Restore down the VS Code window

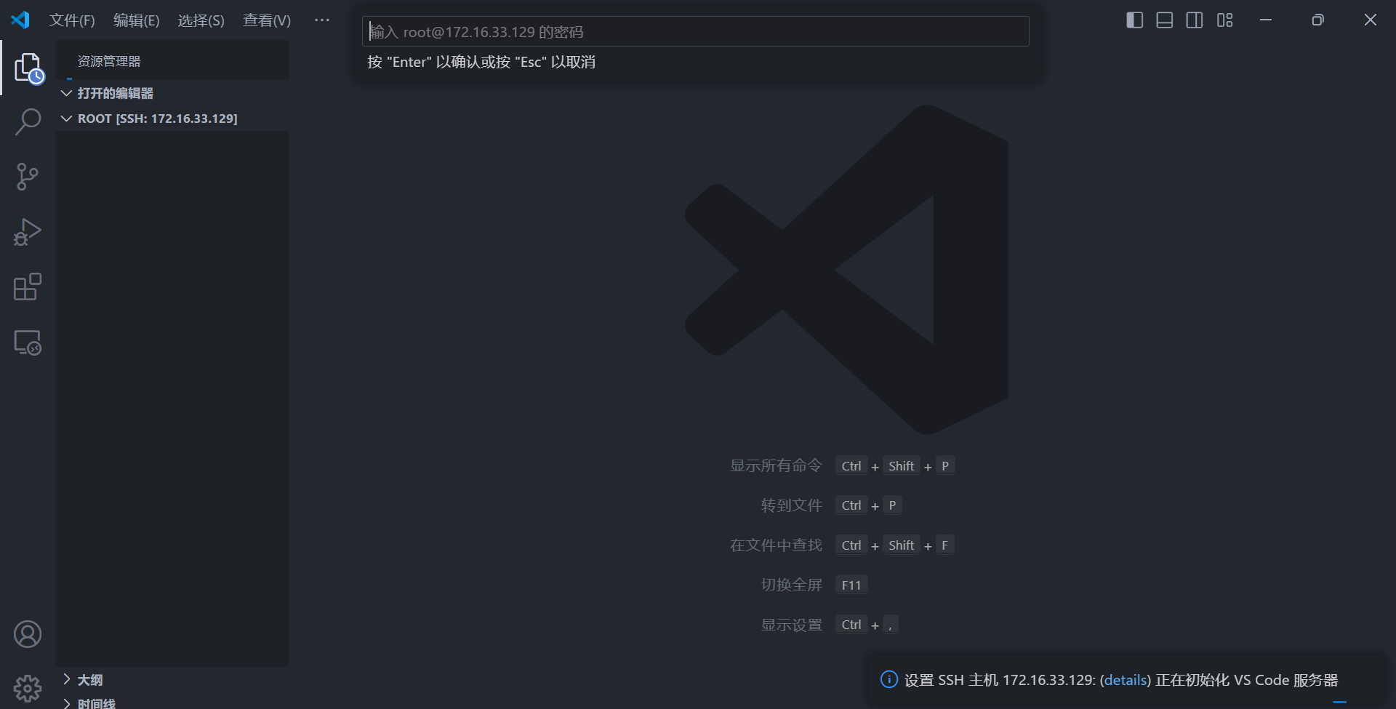tap(1317, 20)
